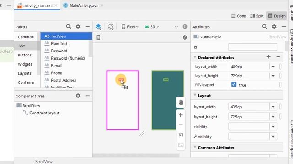Switch to Code view
Viewport: 293px width, 164px height.
[x=239, y=16]
